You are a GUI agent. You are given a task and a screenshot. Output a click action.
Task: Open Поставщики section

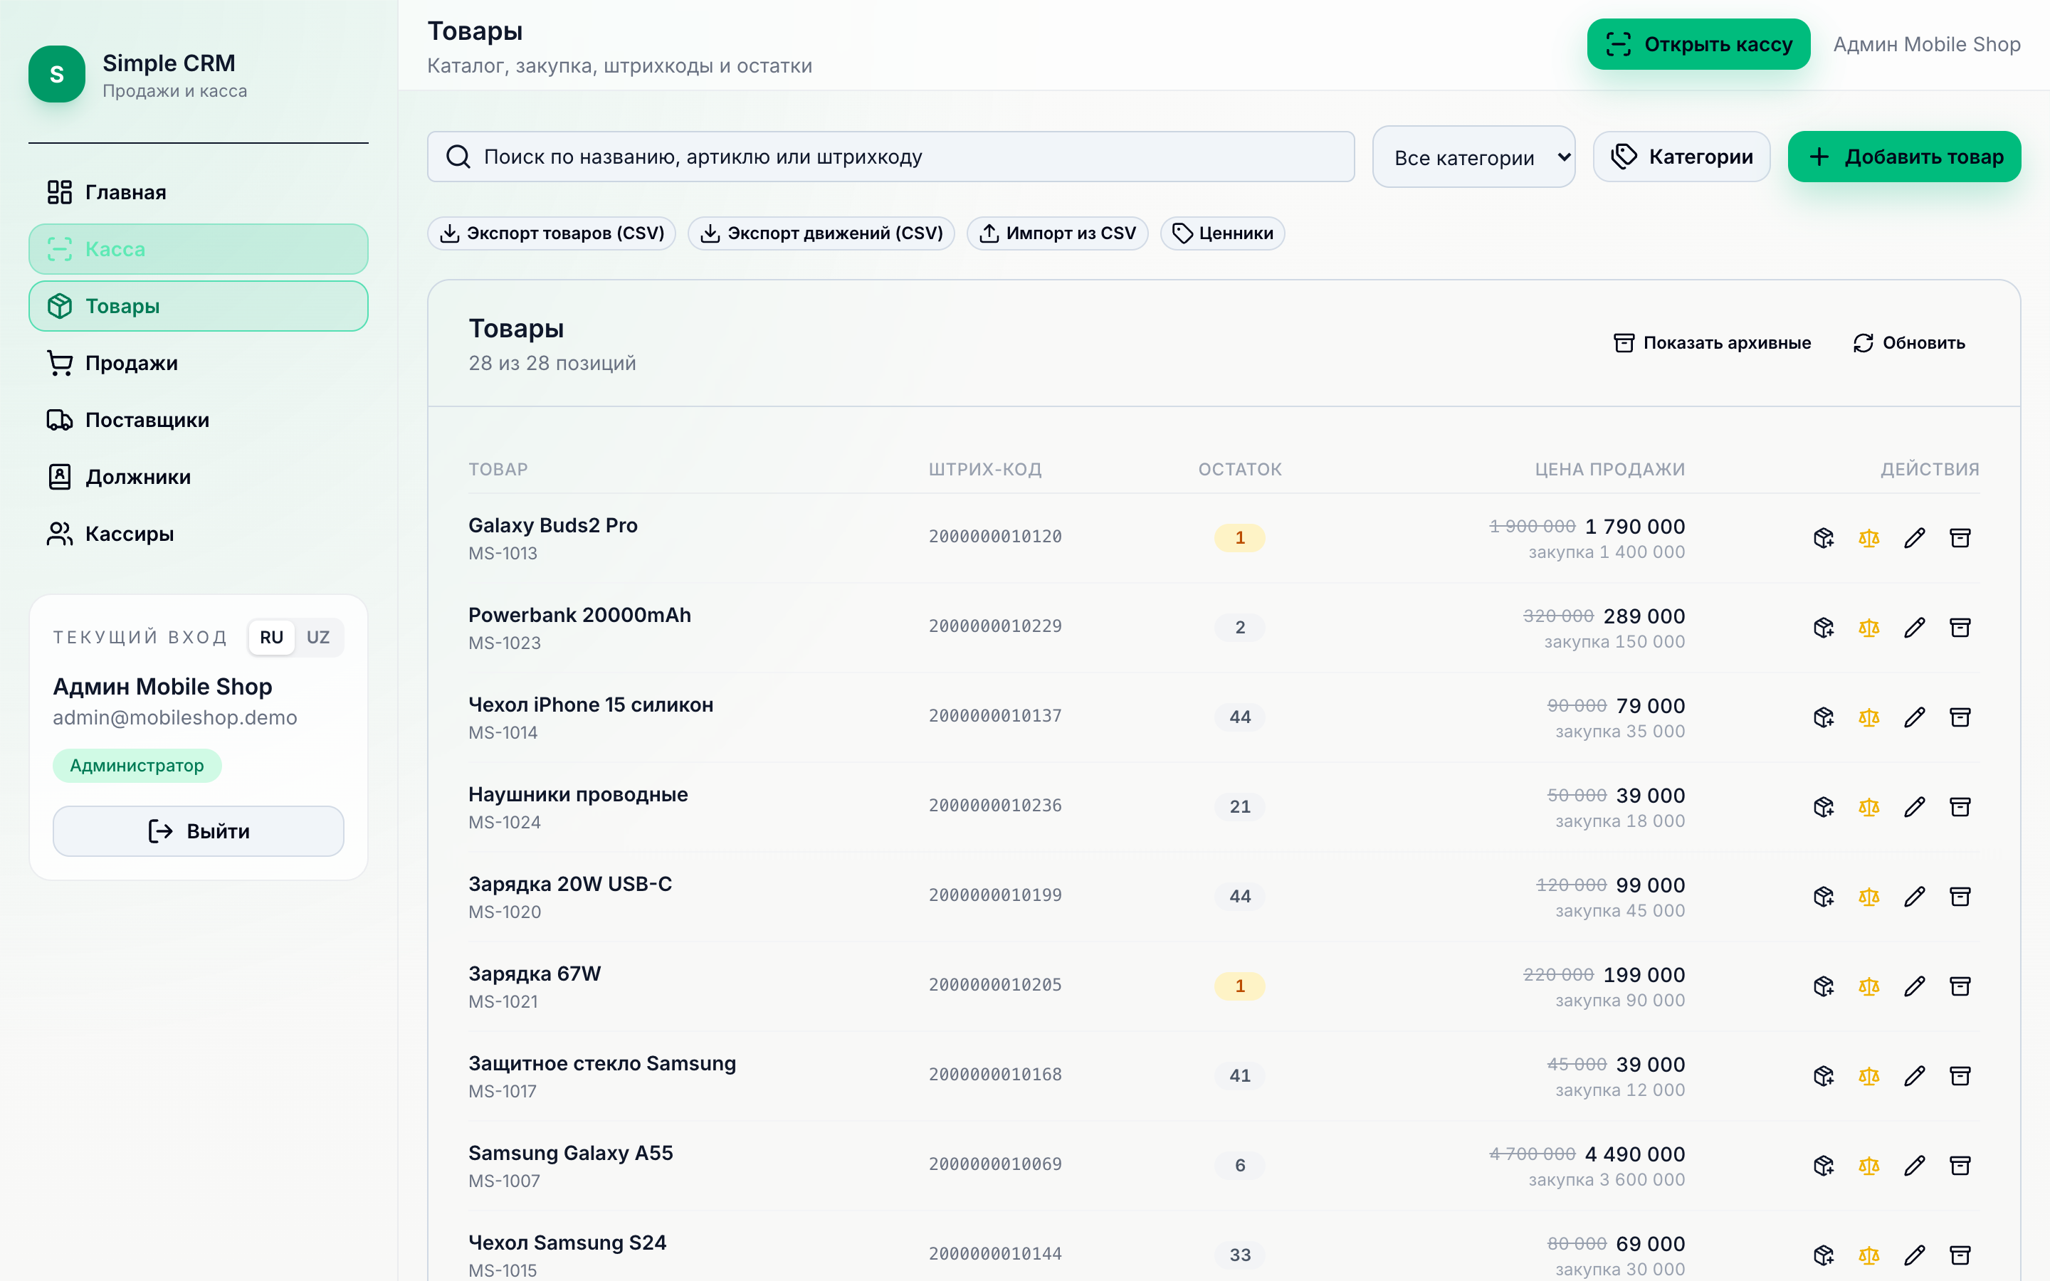[x=198, y=420]
